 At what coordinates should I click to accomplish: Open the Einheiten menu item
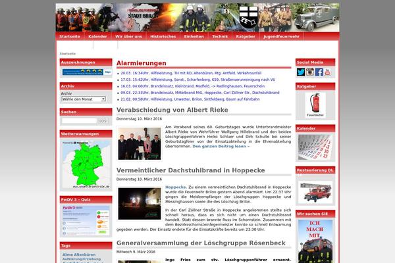click(194, 37)
